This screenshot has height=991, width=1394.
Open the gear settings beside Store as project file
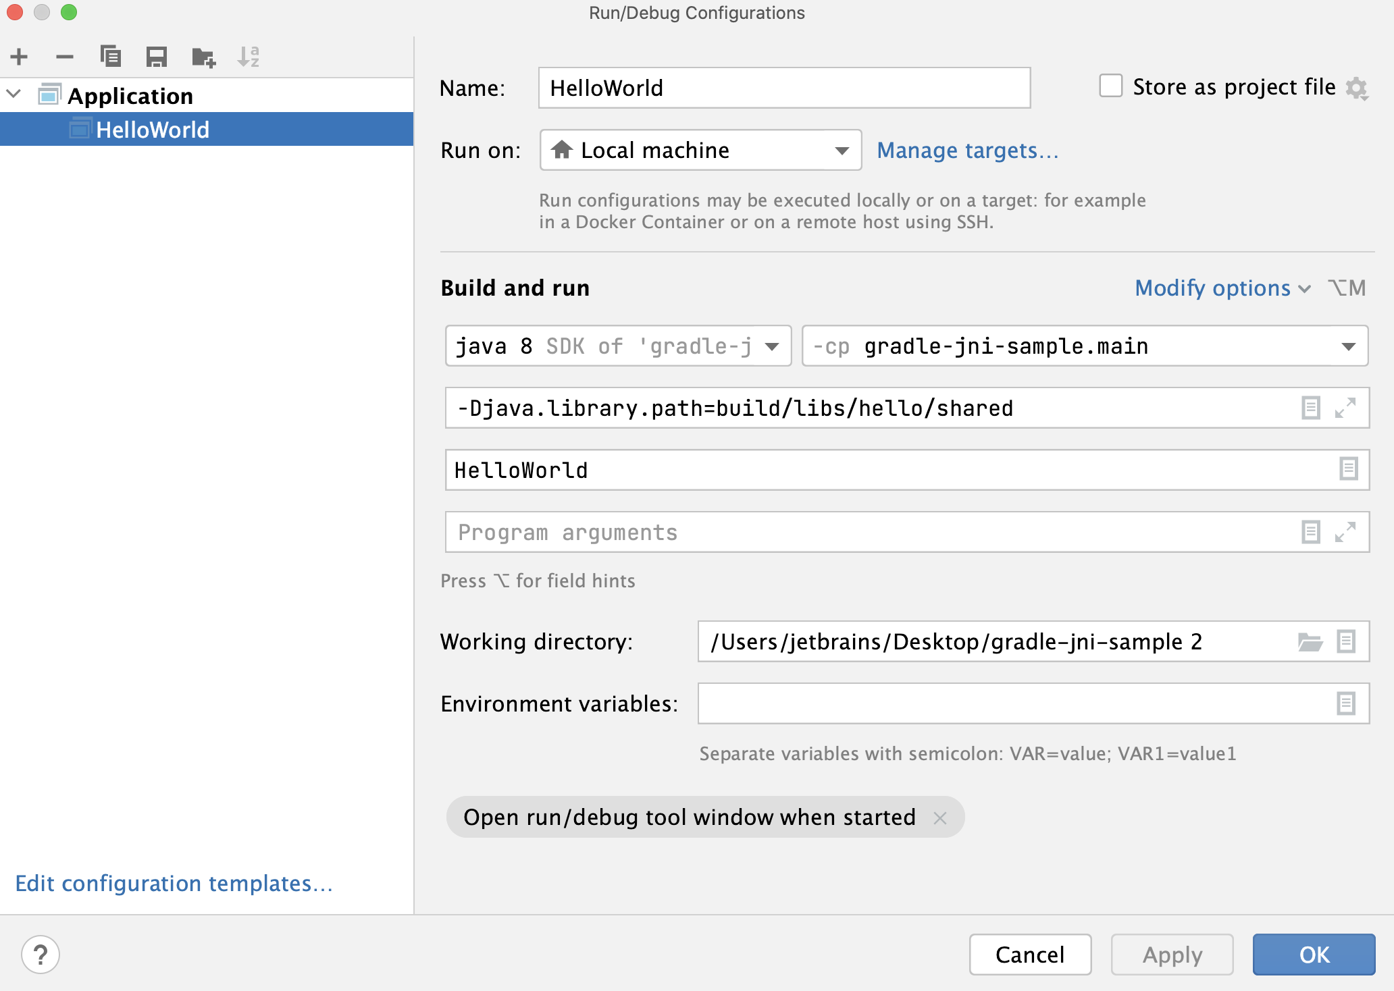1358,87
